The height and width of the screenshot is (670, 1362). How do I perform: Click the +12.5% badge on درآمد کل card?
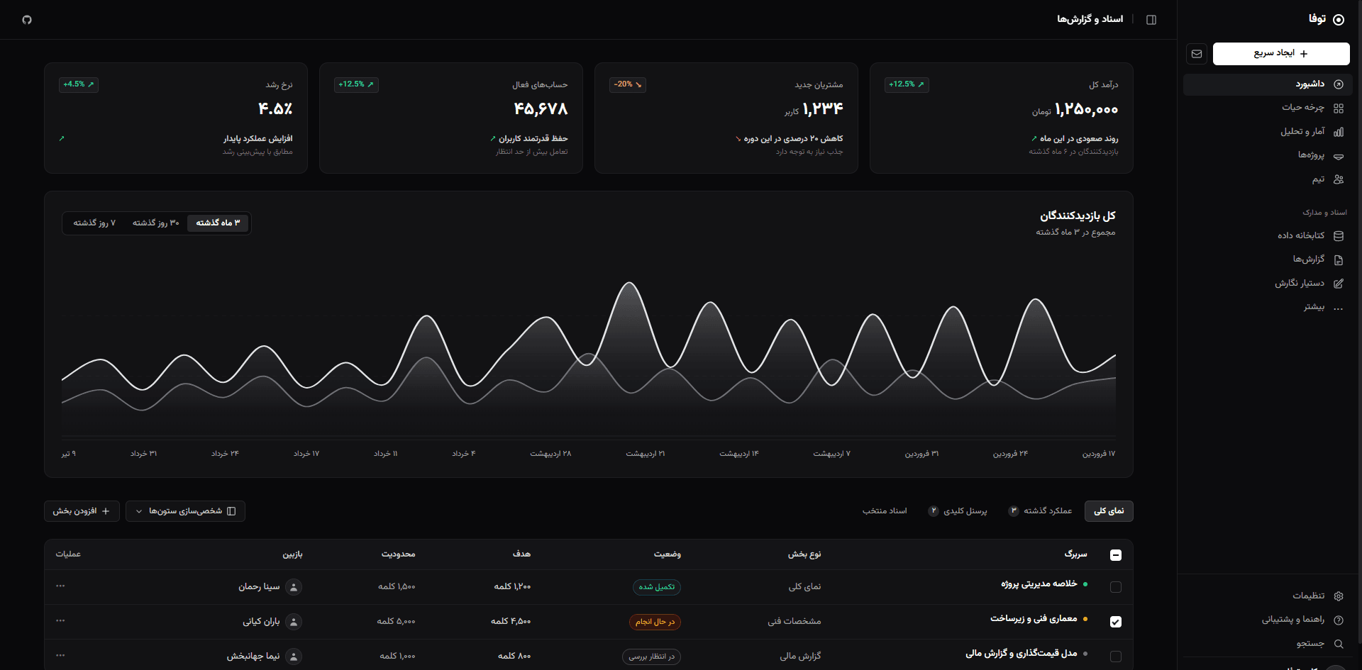tap(907, 84)
